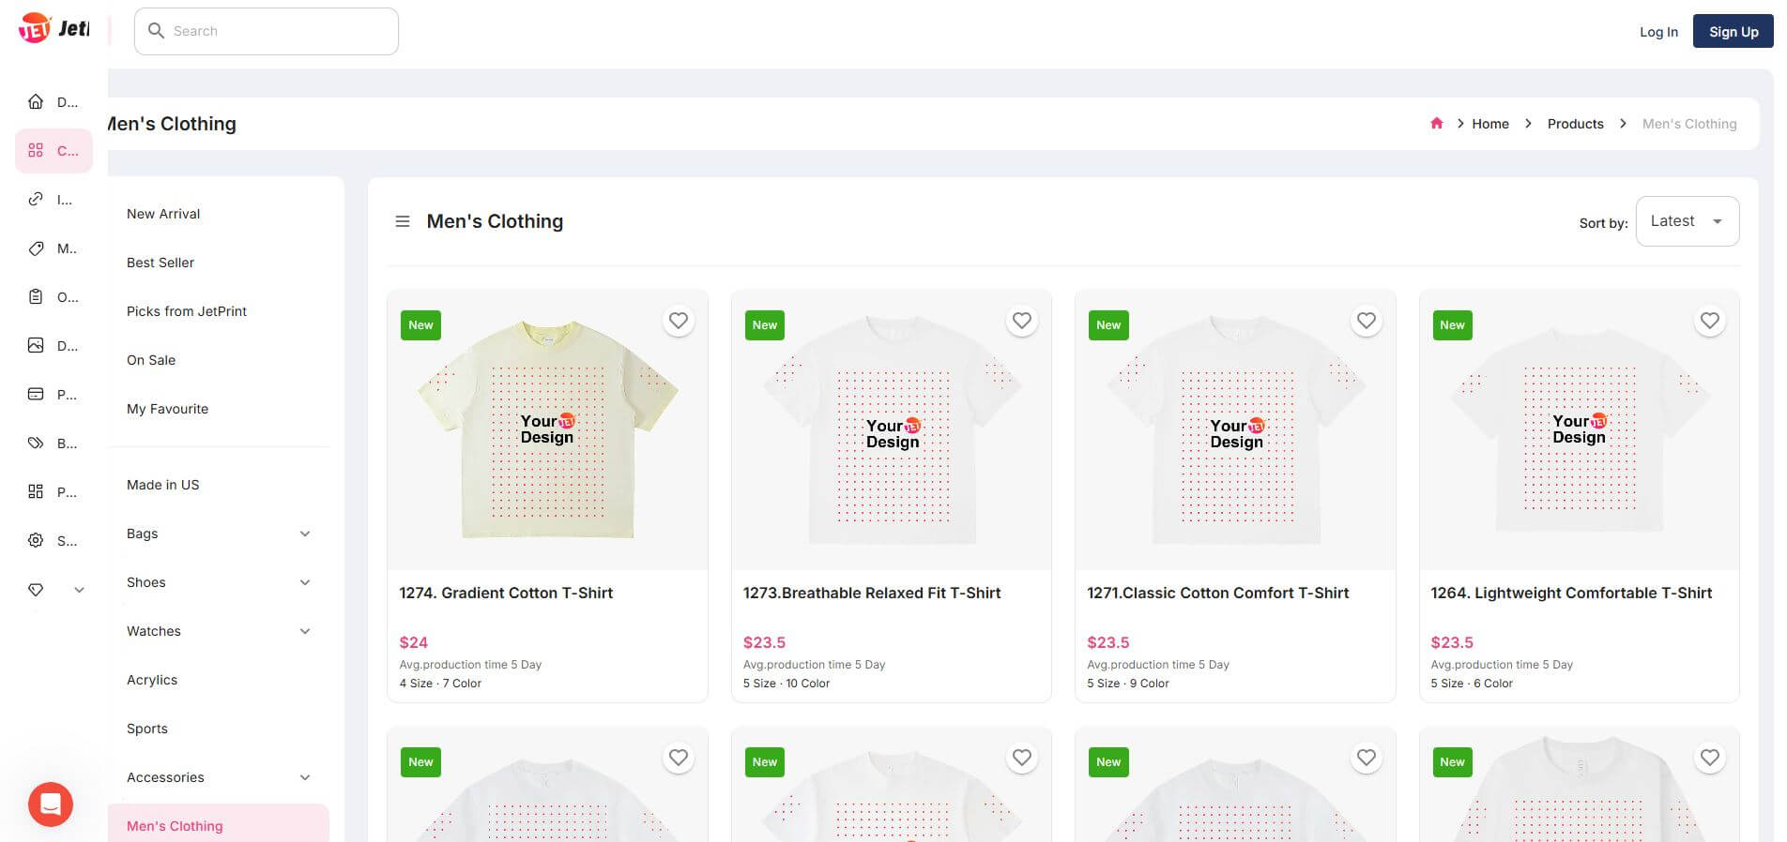Image resolution: width=1787 pixels, height=842 pixels.
Task: Select On Sale category
Action: point(151,360)
